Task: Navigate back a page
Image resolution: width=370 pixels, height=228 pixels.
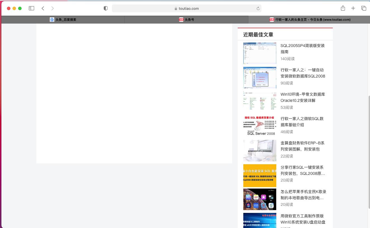Action: (x=43, y=8)
